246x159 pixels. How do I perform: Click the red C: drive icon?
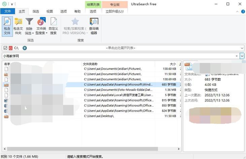pos(10,48)
